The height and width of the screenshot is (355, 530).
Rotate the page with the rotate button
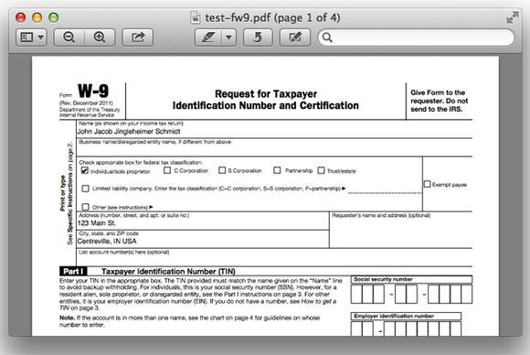click(x=258, y=37)
